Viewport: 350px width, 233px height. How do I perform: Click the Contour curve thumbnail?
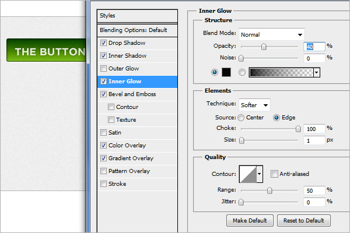(x=248, y=174)
